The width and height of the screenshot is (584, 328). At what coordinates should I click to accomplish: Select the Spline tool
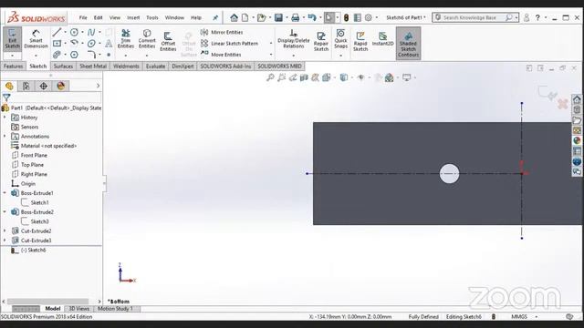pyautogui.click(x=91, y=33)
